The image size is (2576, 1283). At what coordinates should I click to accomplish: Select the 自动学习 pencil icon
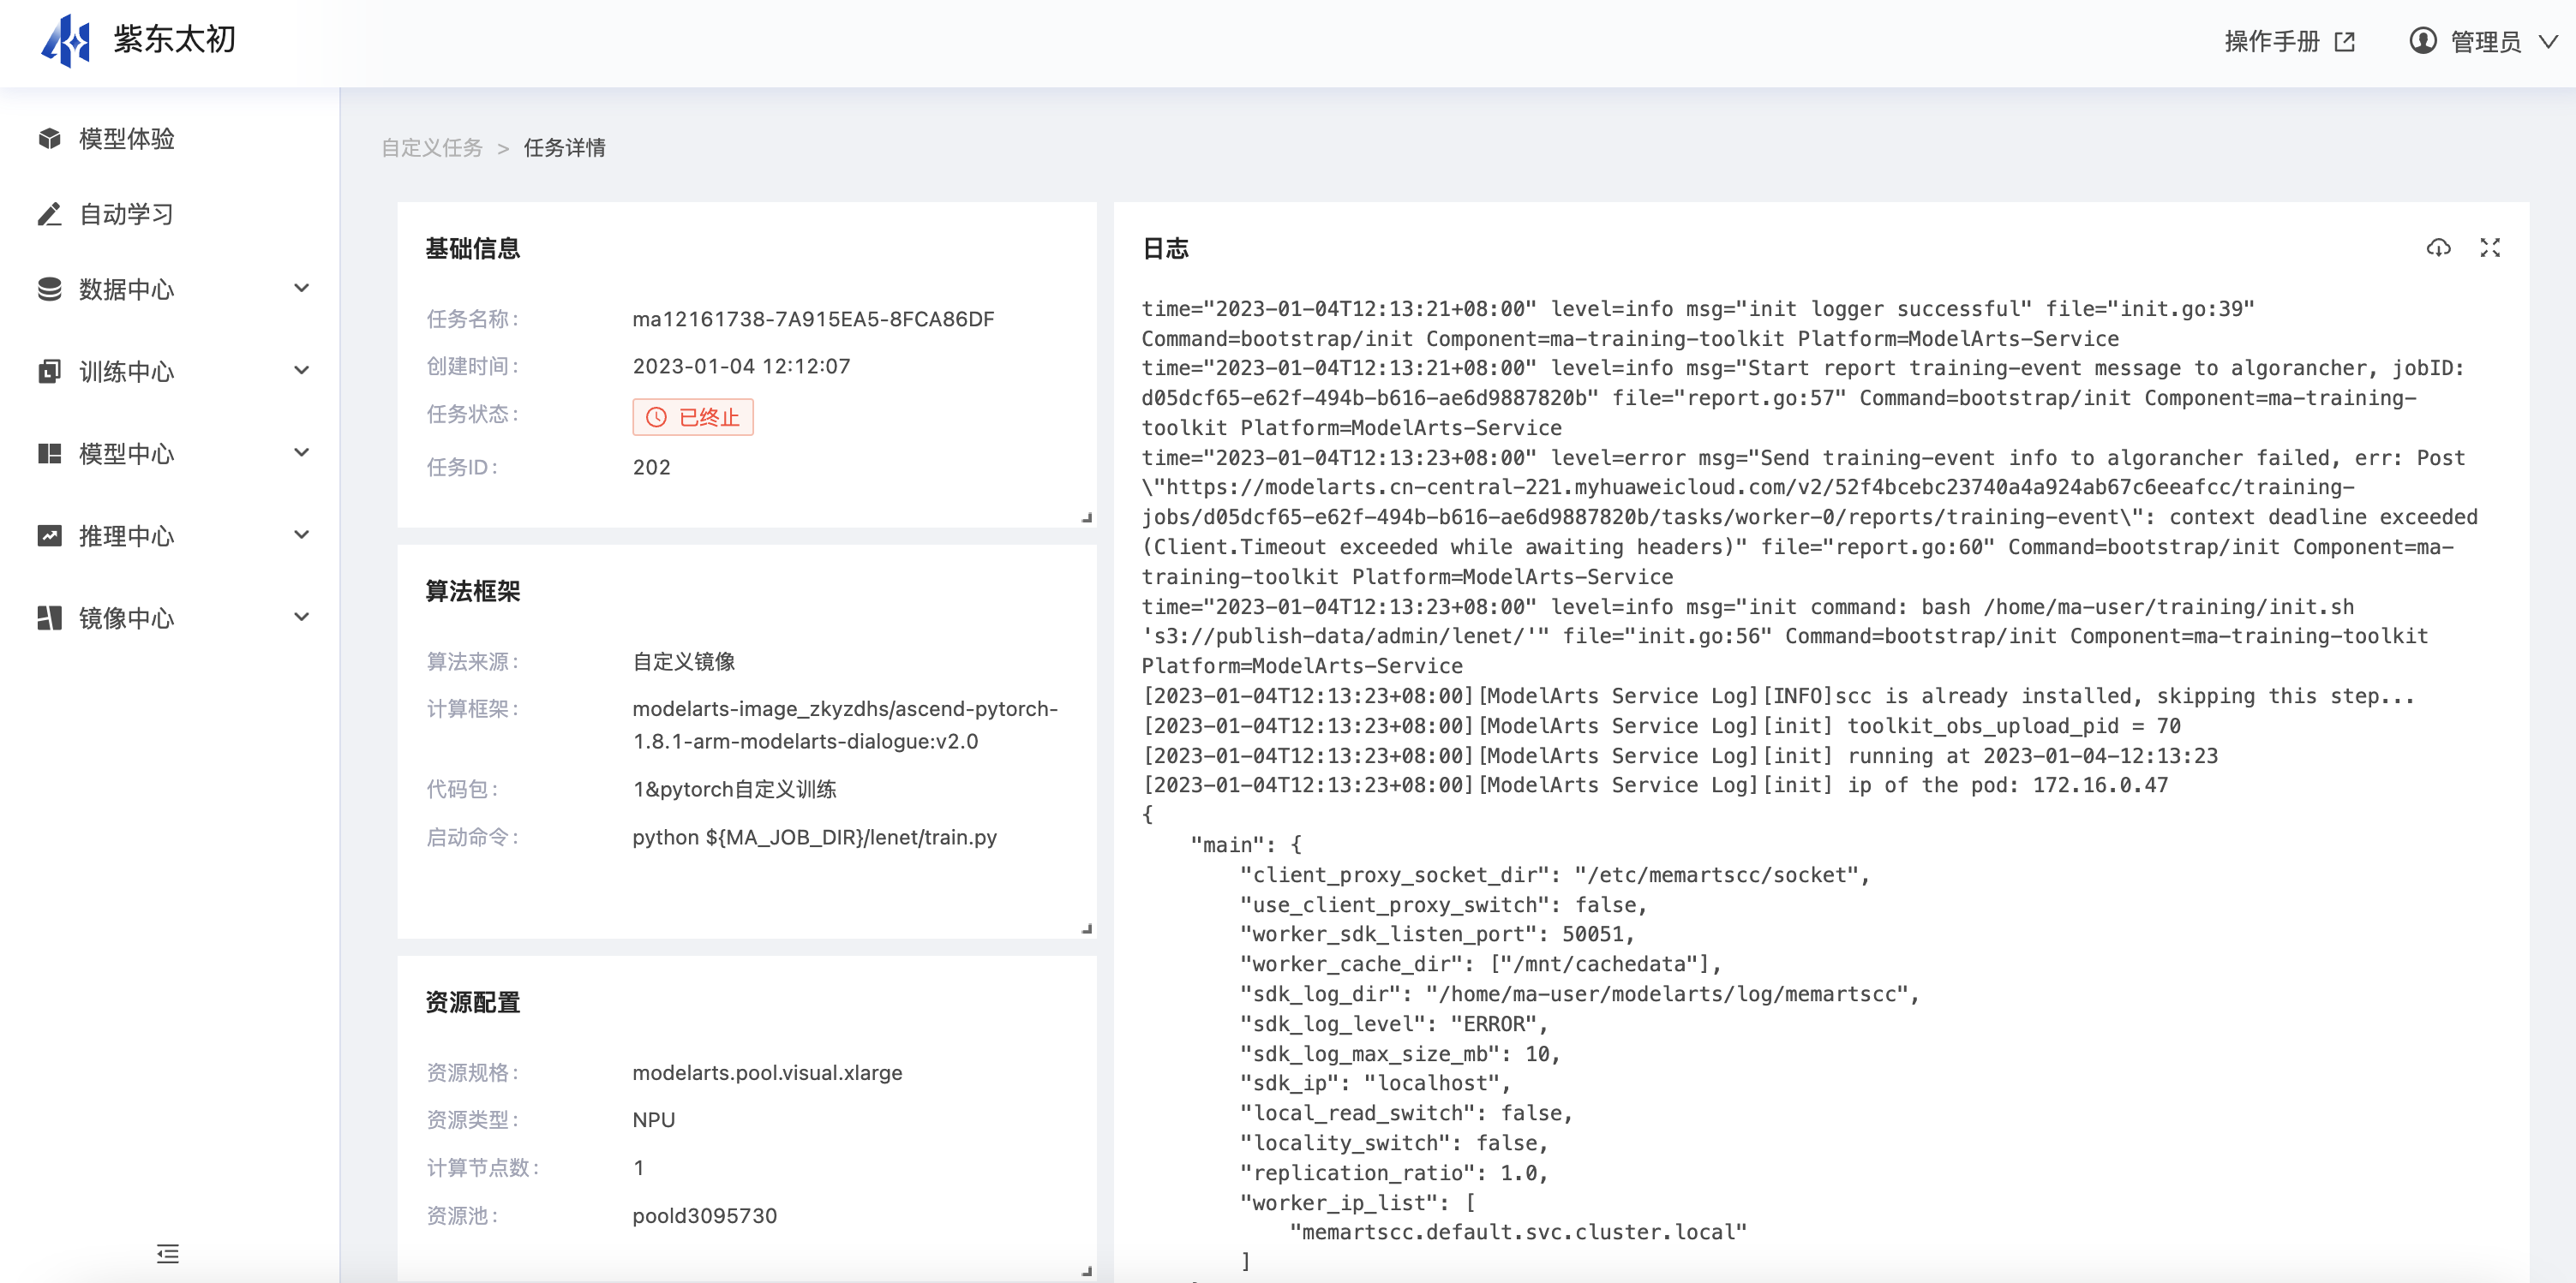point(49,214)
